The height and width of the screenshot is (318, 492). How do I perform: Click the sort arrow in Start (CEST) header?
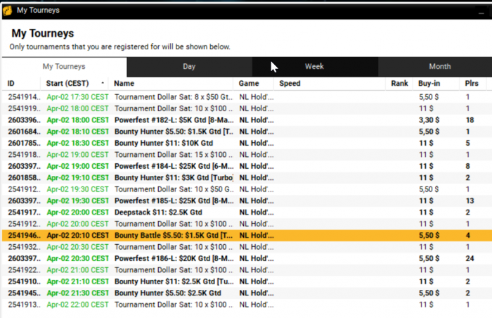[x=103, y=84]
